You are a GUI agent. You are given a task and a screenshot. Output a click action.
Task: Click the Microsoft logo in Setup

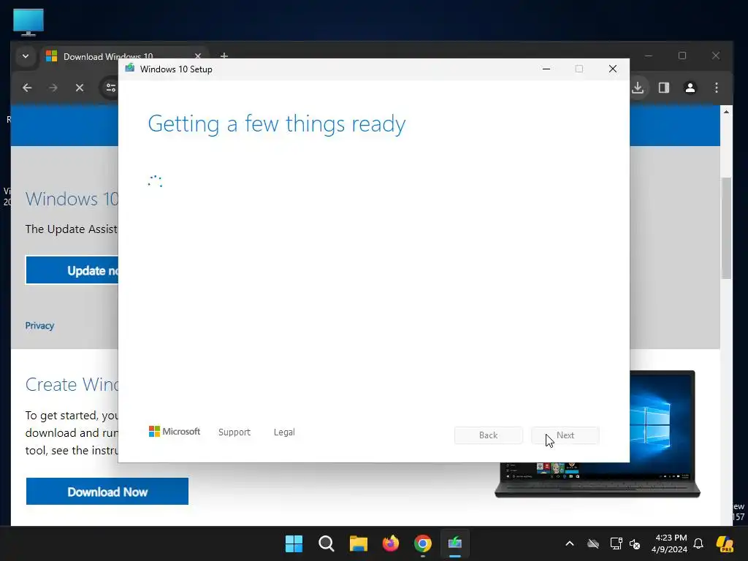pos(175,432)
